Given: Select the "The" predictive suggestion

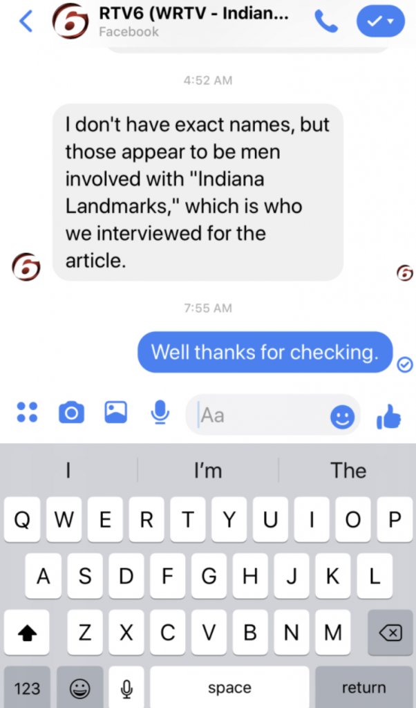Looking at the screenshot, I should [x=348, y=470].
